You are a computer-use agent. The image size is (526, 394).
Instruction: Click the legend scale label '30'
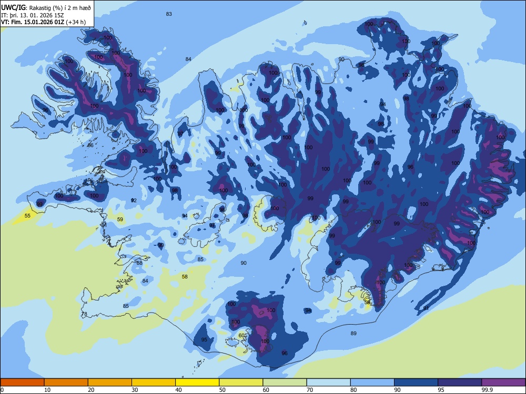(x=135, y=390)
